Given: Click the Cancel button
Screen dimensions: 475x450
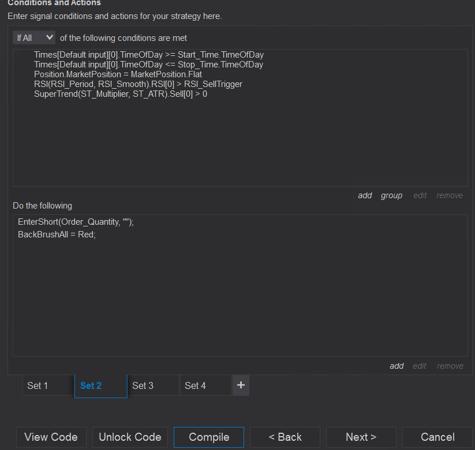Looking at the screenshot, I should (437, 437).
